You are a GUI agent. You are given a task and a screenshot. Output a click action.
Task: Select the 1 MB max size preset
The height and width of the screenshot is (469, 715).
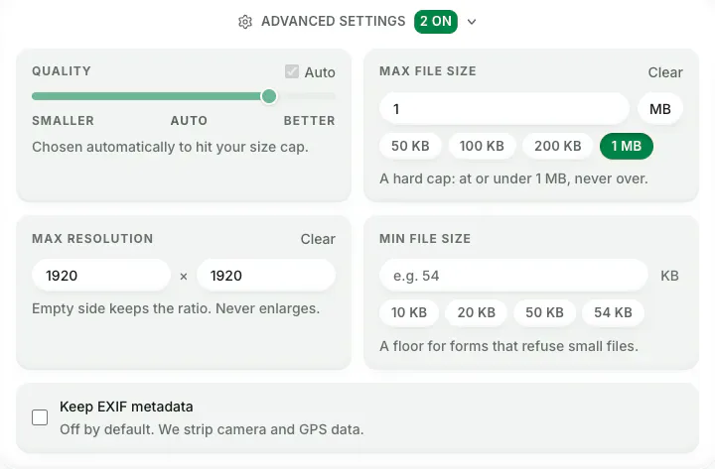coord(626,146)
